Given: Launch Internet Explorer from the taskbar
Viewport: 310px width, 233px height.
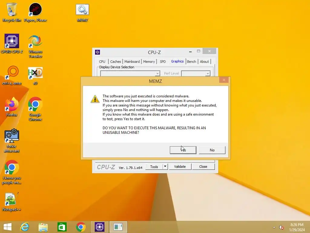Looking at the screenshot, I should click(25, 227).
